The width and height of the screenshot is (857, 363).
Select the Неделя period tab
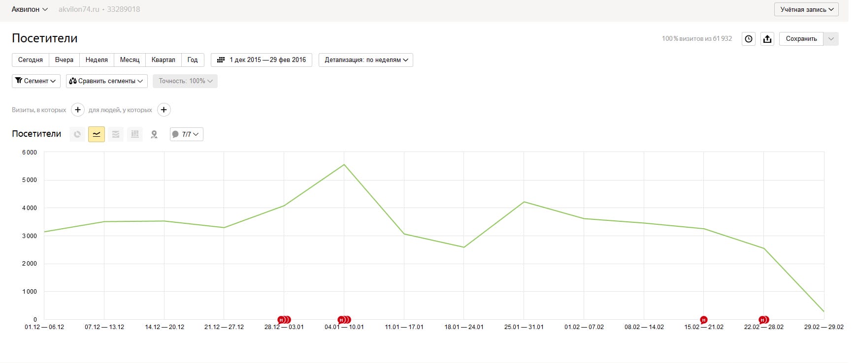click(x=97, y=60)
